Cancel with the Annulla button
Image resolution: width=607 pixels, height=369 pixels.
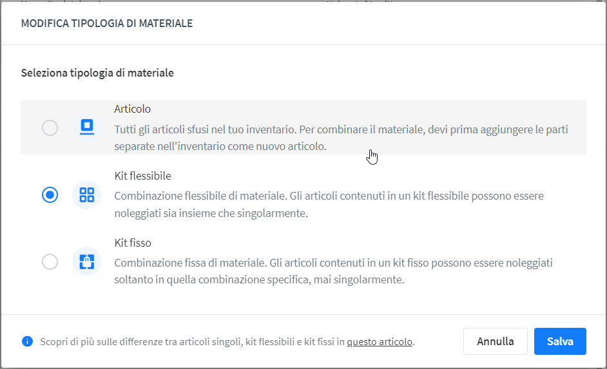point(495,341)
